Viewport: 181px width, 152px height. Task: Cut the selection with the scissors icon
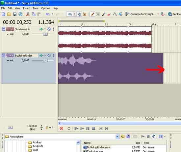(x=28, y=14)
